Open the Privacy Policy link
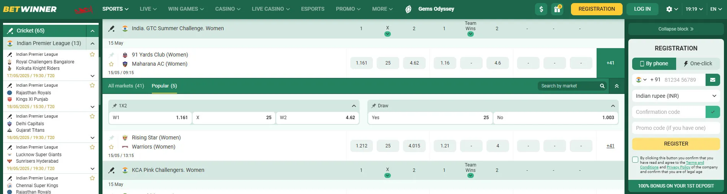The width and height of the screenshot is (727, 194). 678,167
